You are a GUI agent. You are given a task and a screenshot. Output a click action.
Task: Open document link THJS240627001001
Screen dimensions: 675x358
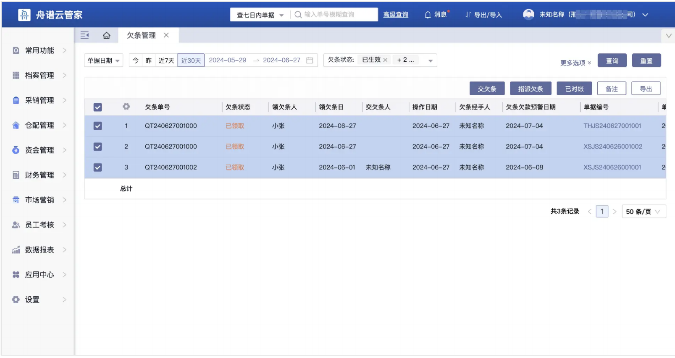coord(612,126)
